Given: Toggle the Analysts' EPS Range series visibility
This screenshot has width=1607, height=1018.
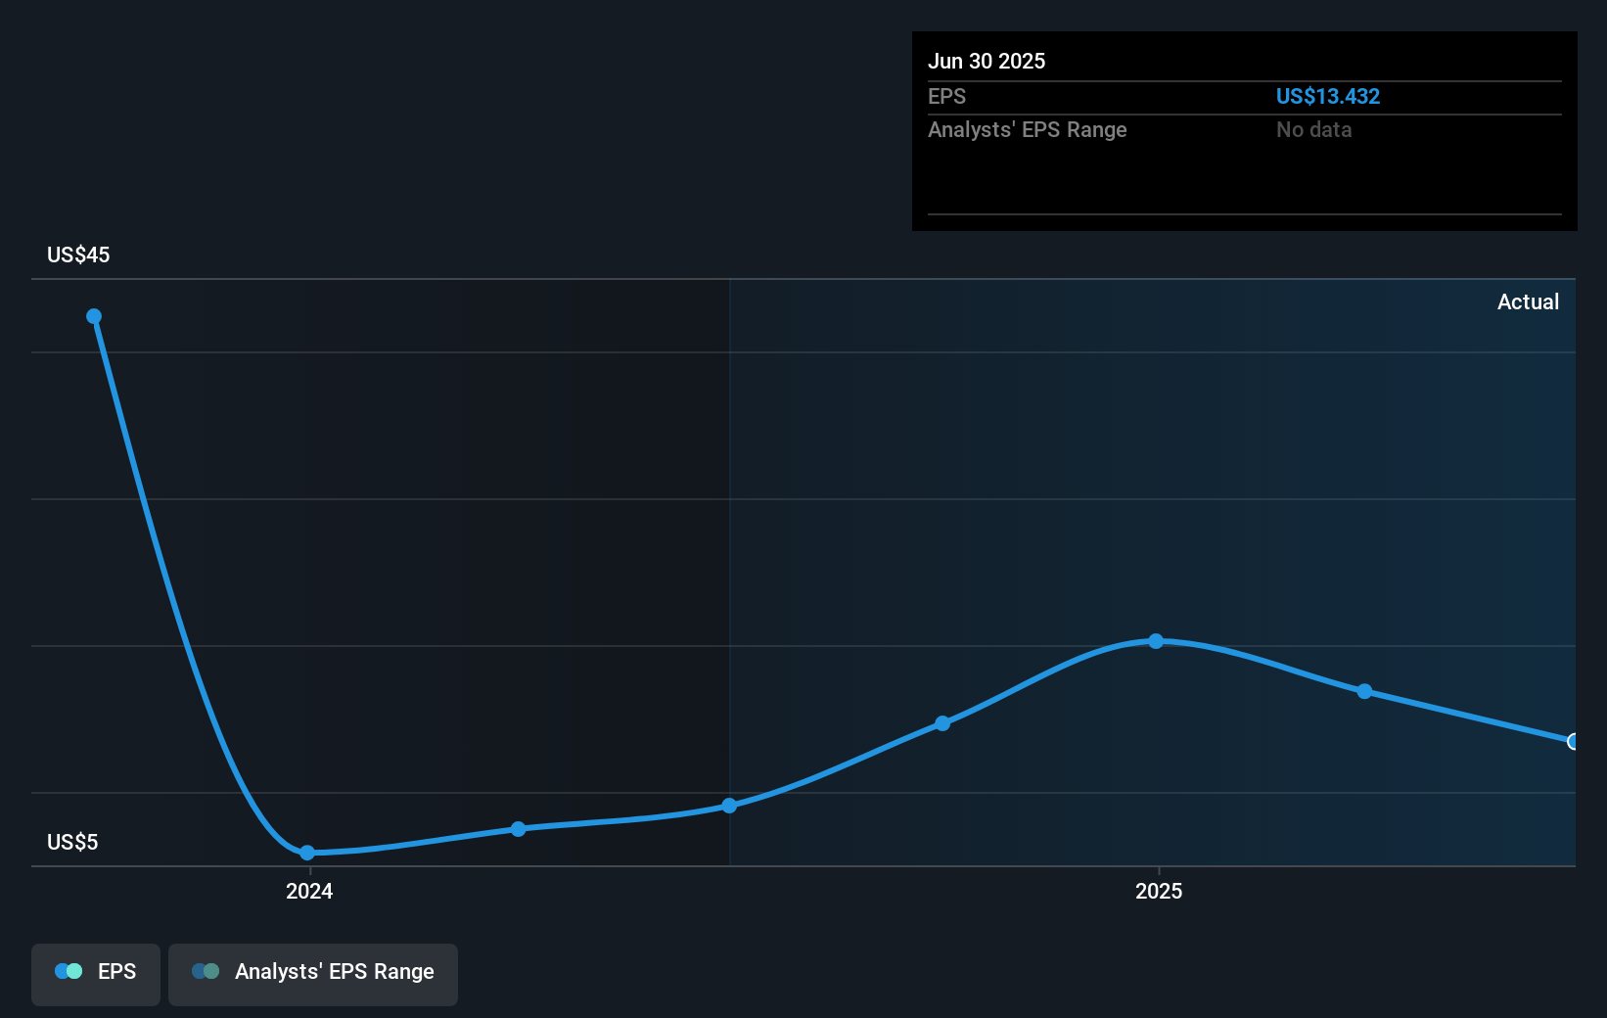Looking at the screenshot, I should pos(313,972).
